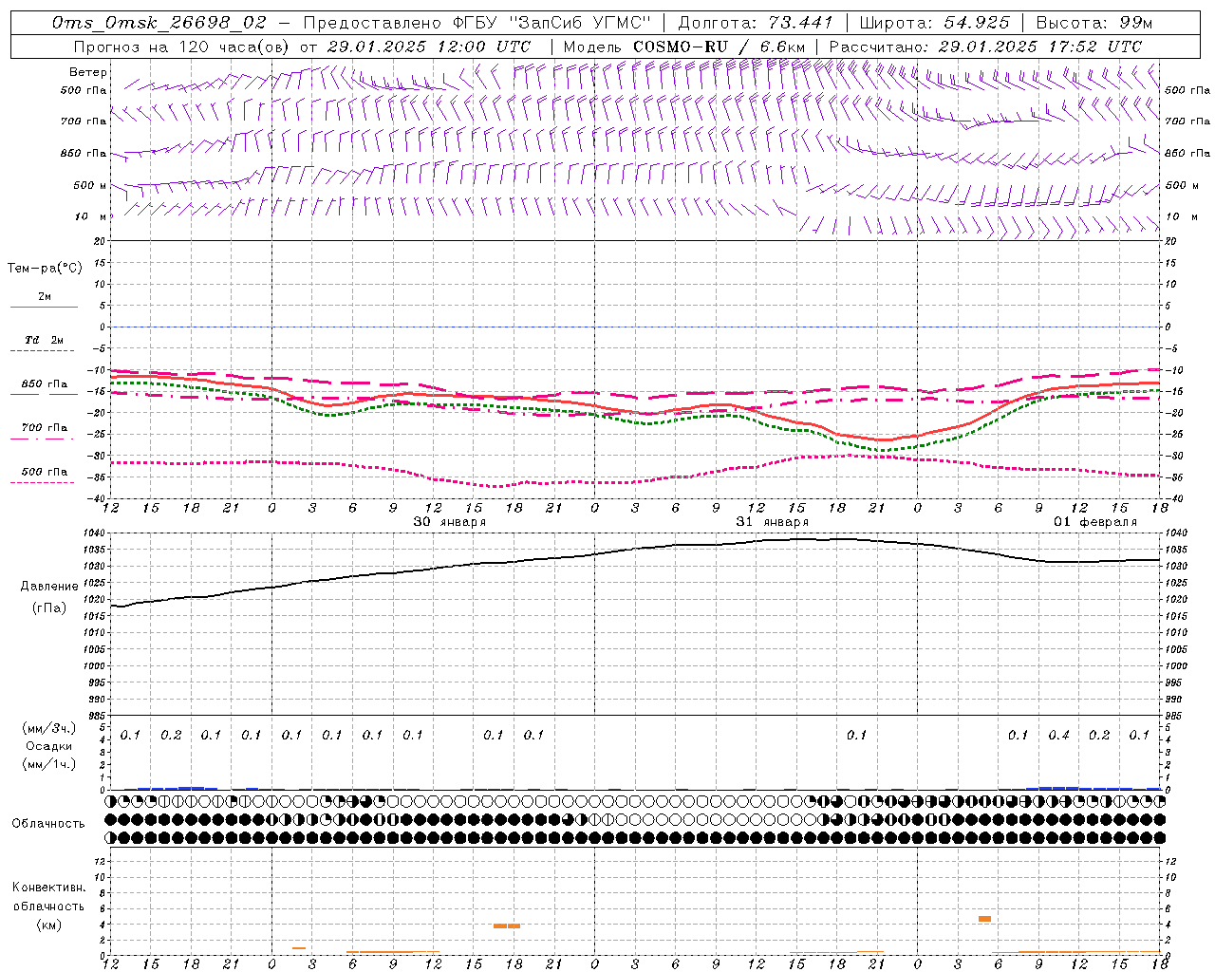The width and height of the screenshot is (1215, 972).
Task: Click the 0.4 precipitation value
Action: [1059, 735]
